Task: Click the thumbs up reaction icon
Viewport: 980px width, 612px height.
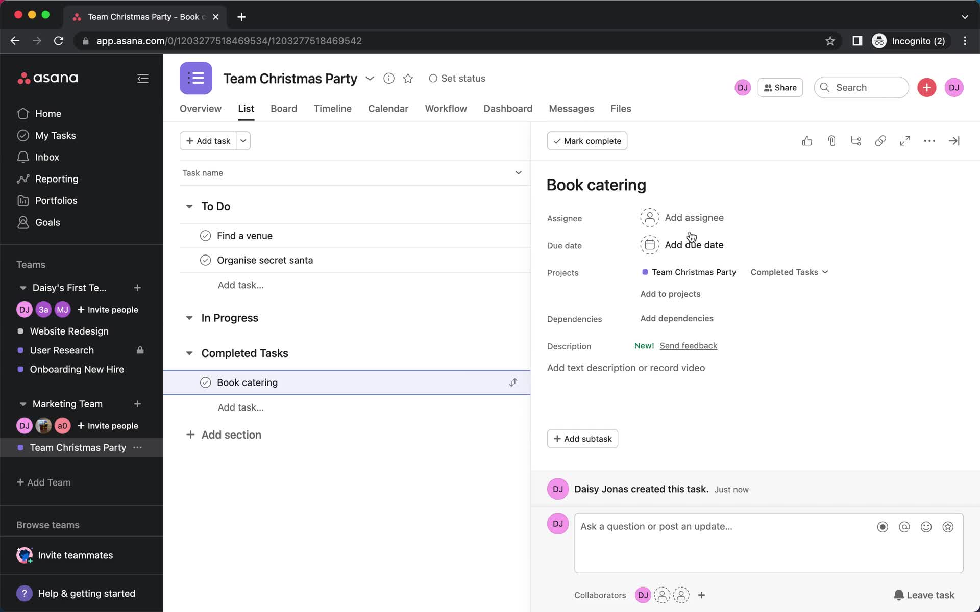Action: pyautogui.click(x=806, y=140)
